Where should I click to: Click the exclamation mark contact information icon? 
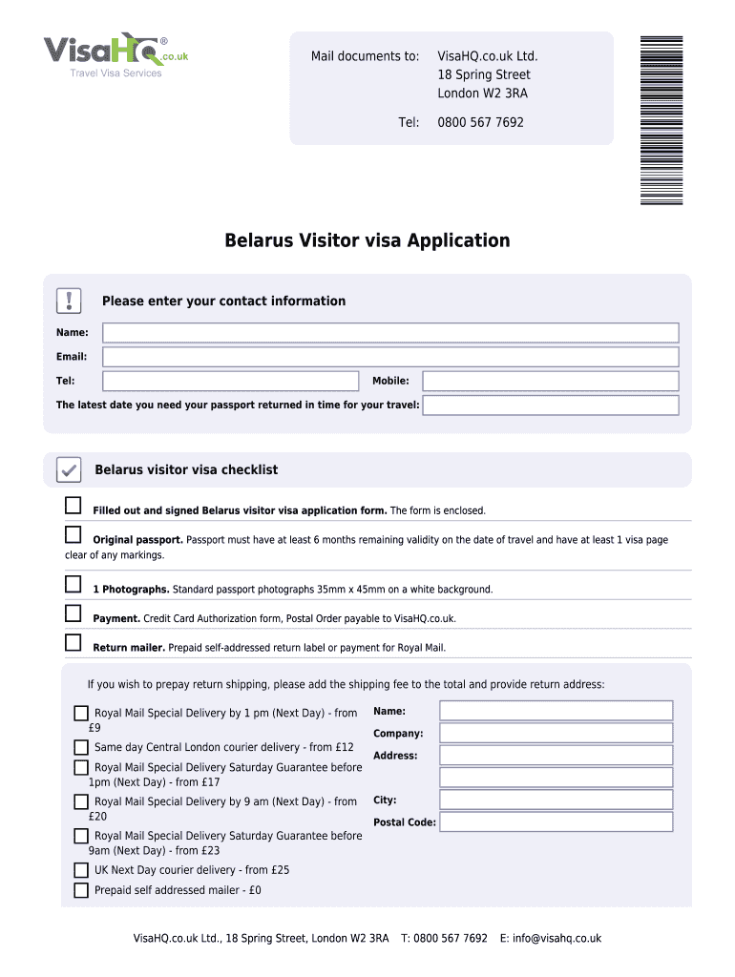click(x=70, y=301)
